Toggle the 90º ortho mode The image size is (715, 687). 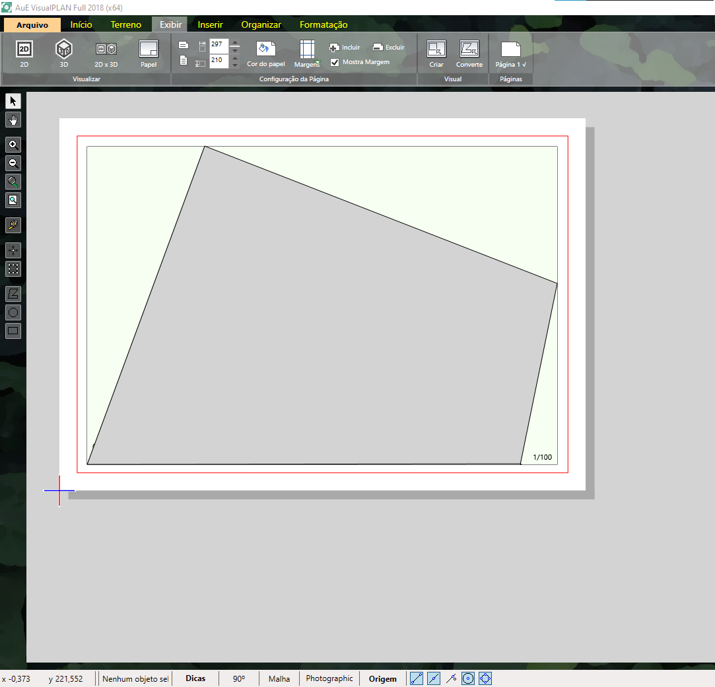[239, 678]
